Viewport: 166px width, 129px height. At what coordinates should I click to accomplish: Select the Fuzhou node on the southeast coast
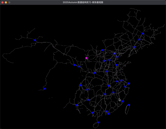coord(123,101)
